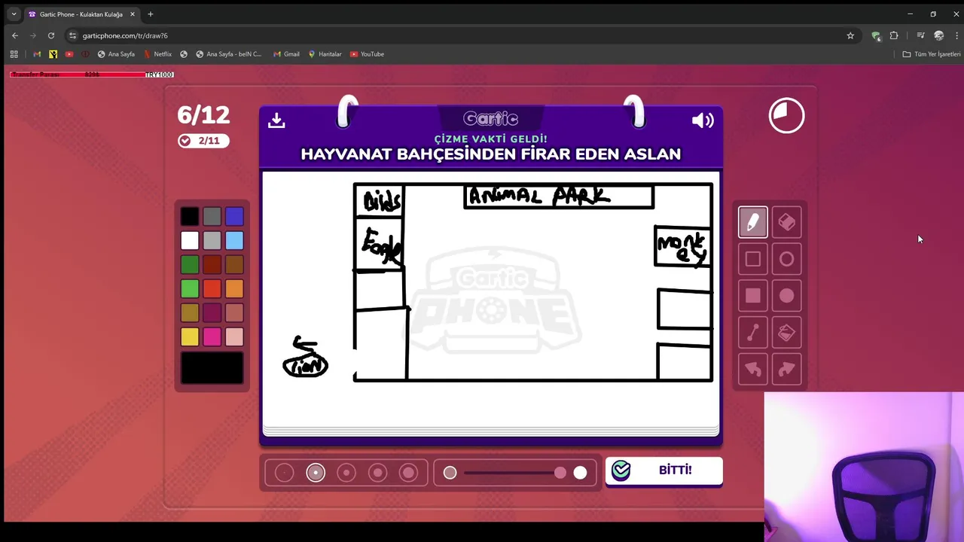
Task: Go back to the previous page
Action: pyautogui.click(x=15, y=35)
